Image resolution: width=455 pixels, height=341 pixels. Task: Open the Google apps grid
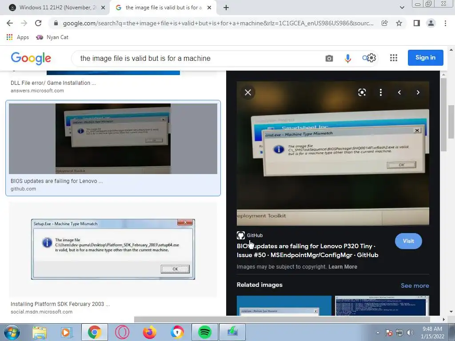click(394, 58)
